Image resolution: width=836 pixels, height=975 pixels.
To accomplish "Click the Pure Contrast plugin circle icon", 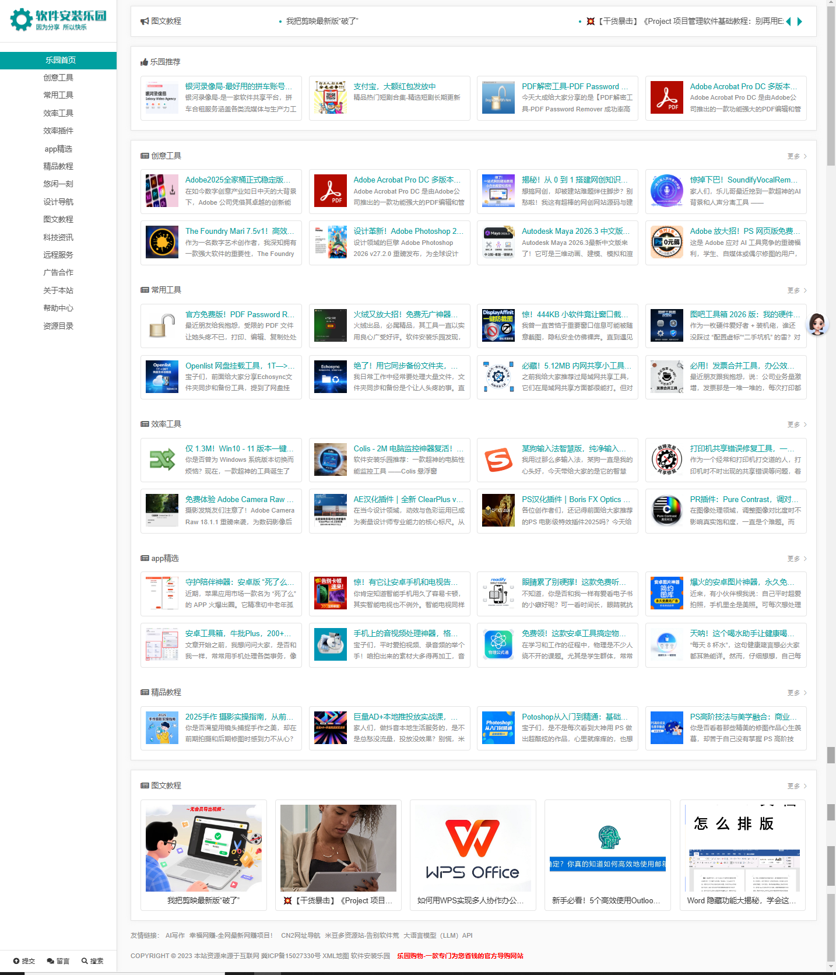I will 666,510.
